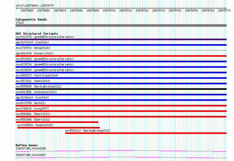Select the nsv4236330 gnomAD variant label

45,70
